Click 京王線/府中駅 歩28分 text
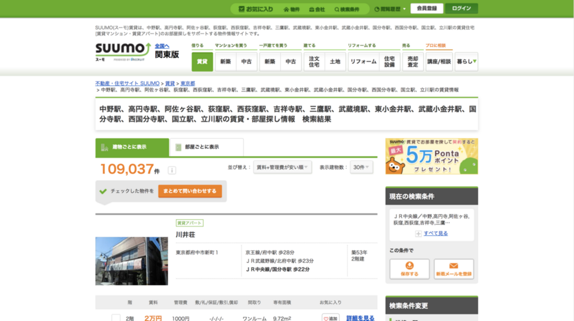This screenshot has width=574, height=321. (270, 253)
